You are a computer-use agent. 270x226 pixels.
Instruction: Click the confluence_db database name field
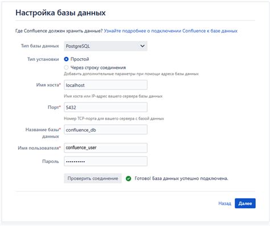point(105,130)
